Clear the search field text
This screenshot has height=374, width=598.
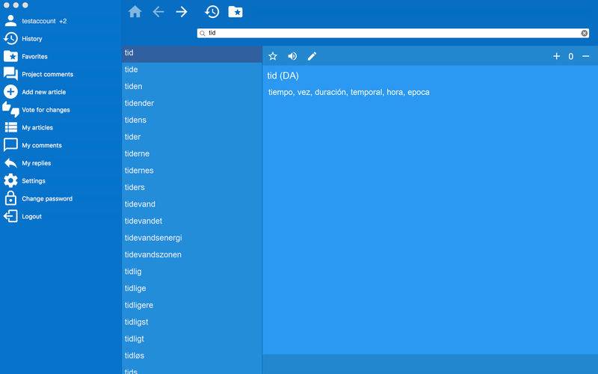pyautogui.click(x=585, y=33)
